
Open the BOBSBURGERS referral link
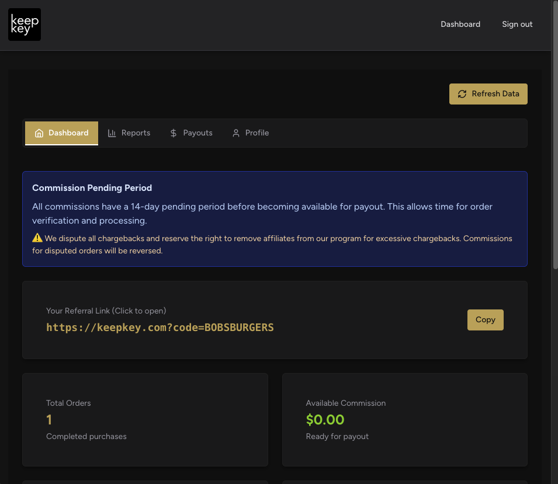[160, 327]
